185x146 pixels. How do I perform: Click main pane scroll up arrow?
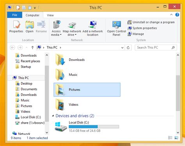[178, 55]
